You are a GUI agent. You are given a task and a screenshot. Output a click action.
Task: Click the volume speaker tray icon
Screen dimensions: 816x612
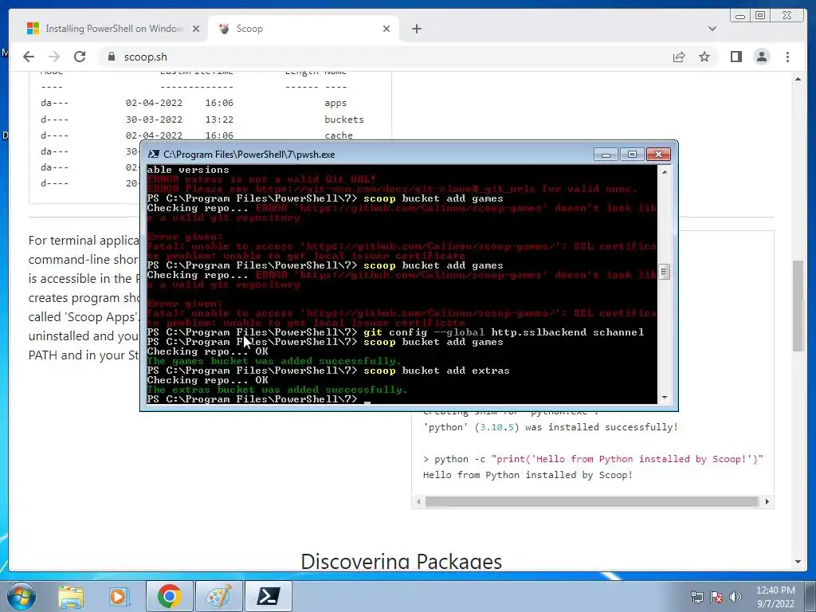pyautogui.click(x=735, y=597)
